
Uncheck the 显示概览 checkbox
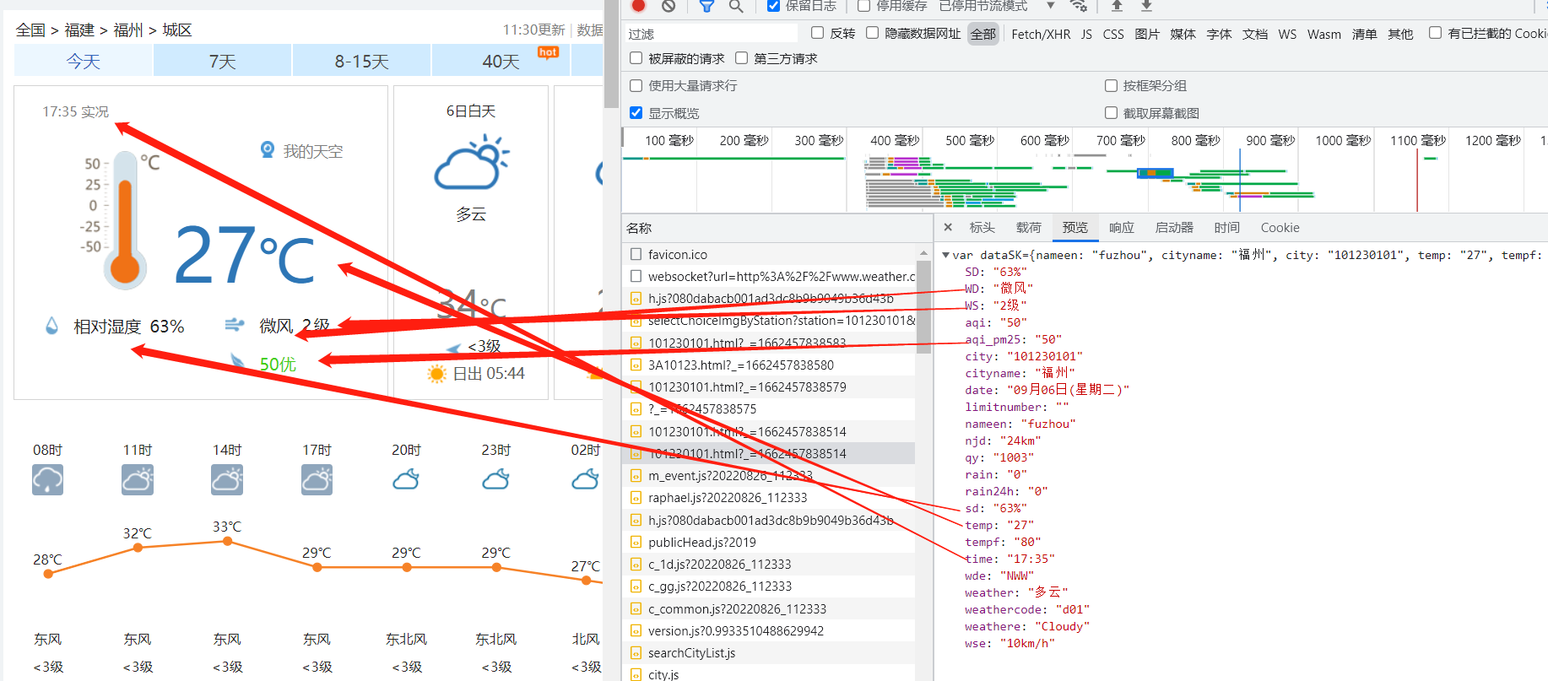tap(636, 113)
